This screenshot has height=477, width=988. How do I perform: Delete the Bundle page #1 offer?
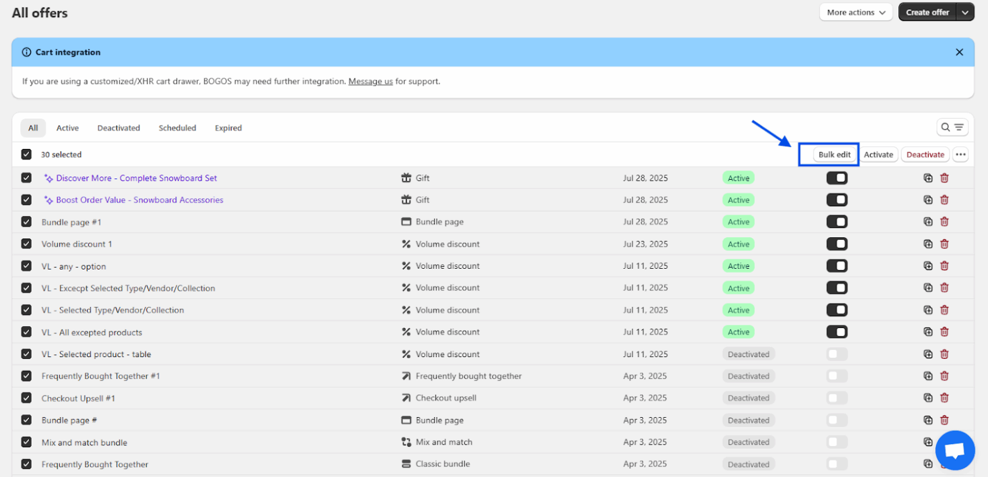945,222
